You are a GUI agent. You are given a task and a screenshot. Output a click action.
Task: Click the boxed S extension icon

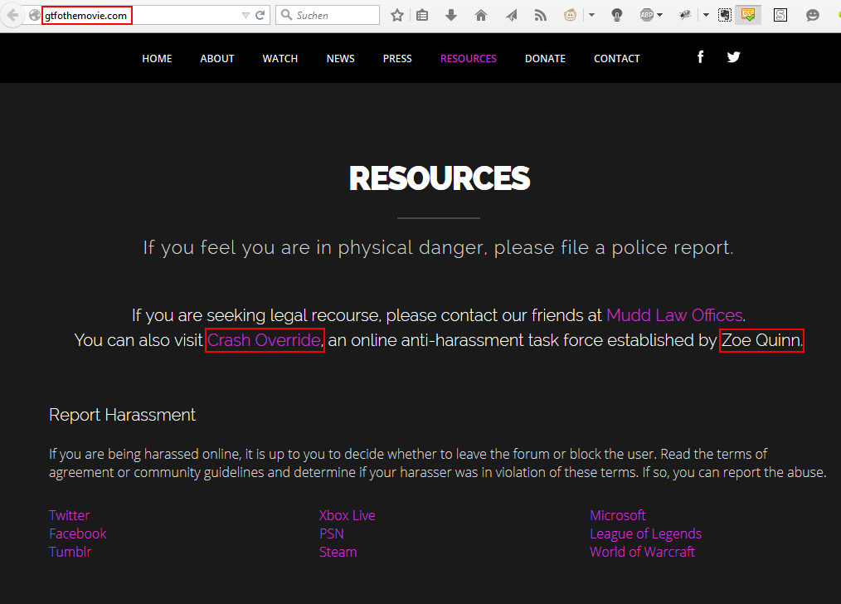pyautogui.click(x=780, y=15)
